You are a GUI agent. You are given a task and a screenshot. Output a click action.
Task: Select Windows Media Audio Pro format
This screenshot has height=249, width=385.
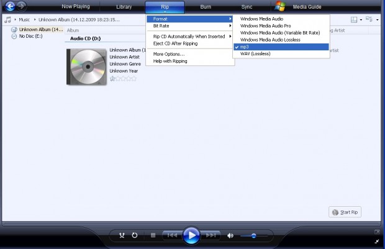[281, 26]
